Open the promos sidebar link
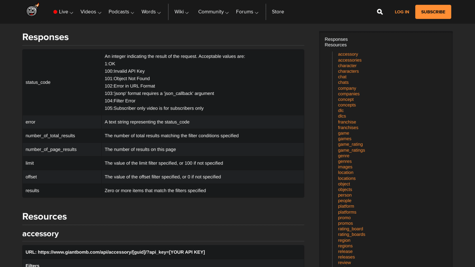This screenshot has width=475, height=267. click(346, 223)
